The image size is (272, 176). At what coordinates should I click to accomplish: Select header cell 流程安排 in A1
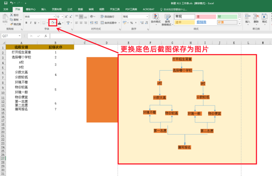coord(21,47)
